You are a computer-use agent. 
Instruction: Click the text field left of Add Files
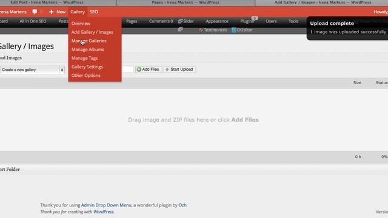coord(127,70)
